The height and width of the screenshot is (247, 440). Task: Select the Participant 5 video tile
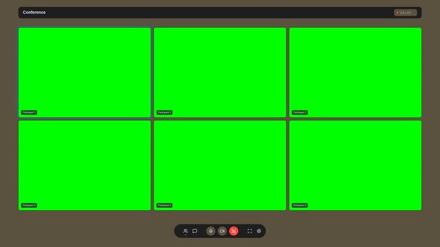[220, 165]
